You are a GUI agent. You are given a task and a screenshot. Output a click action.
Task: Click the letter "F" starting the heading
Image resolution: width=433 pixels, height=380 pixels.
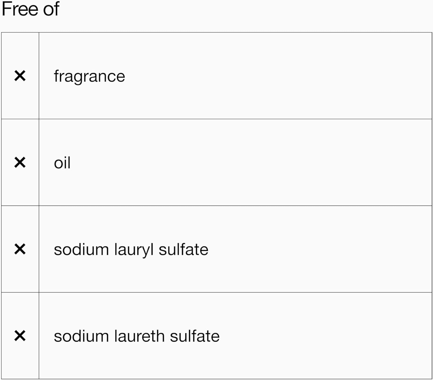click(x=6, y=9)
